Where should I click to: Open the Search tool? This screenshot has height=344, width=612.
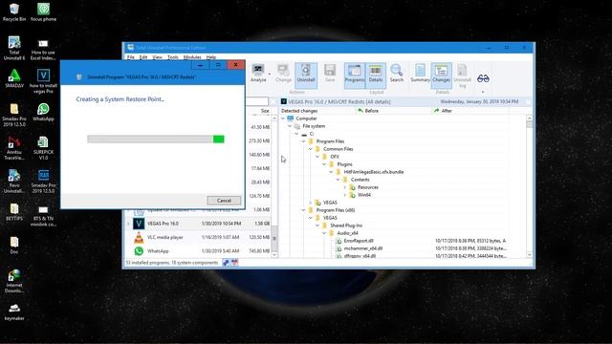tap(397, 74)
